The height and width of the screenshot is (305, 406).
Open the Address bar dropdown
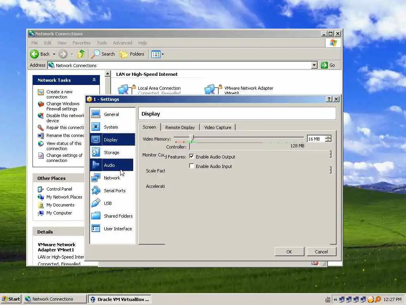coord(314,65)
